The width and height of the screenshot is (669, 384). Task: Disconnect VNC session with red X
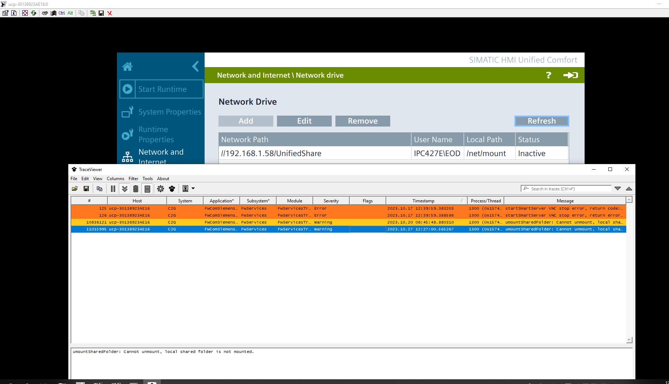(x=110, y=13)
